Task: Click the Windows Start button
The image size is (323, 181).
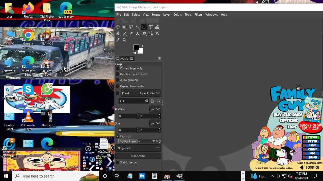Action: click(6, 176)
